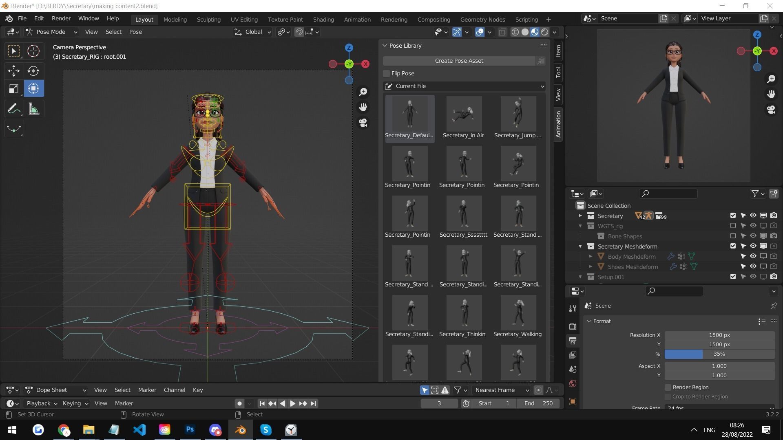Image resolution: width=783 pixels, height=440 pixels.
Task: Open the Current File library dropdown
Action: tap(464, 86)
